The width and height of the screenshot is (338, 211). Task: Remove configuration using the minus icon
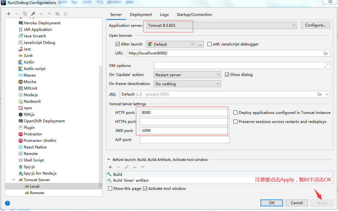point(17,14)
